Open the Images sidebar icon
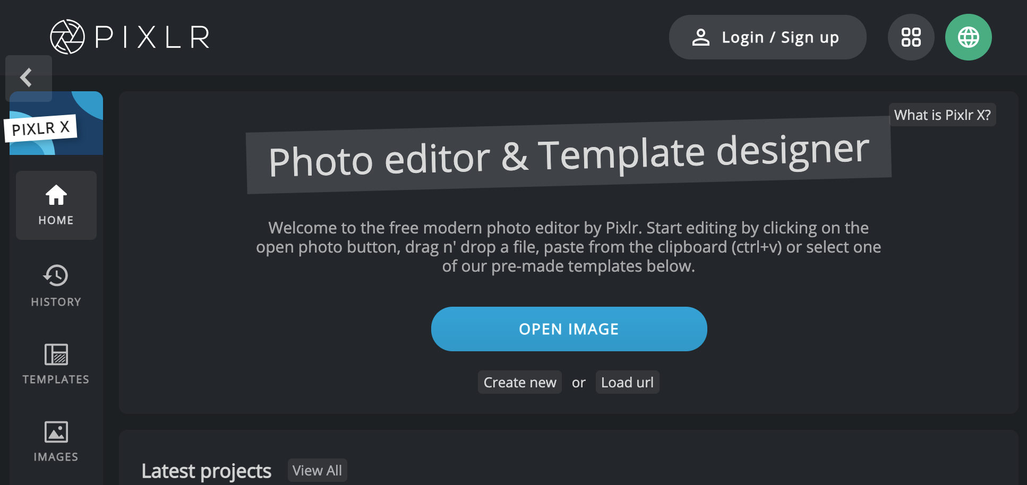The image size is (1027, 485). pyautogui.click(x=56, y=441)
